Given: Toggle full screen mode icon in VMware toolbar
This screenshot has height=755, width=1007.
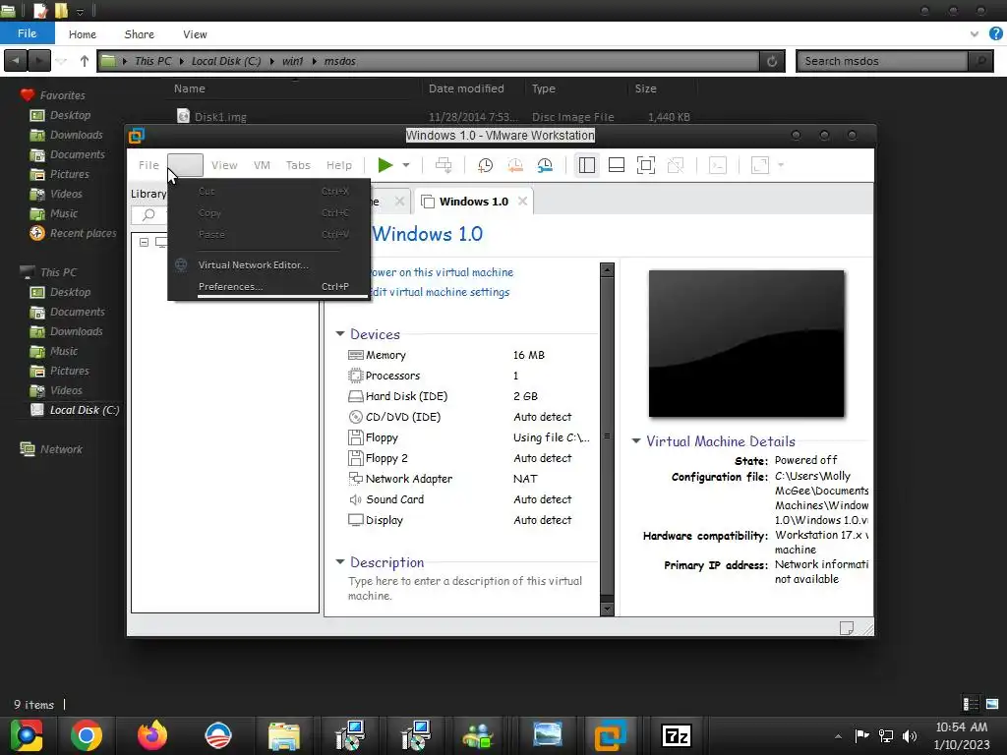Looking at the screenshot, I should pos(646,165).
